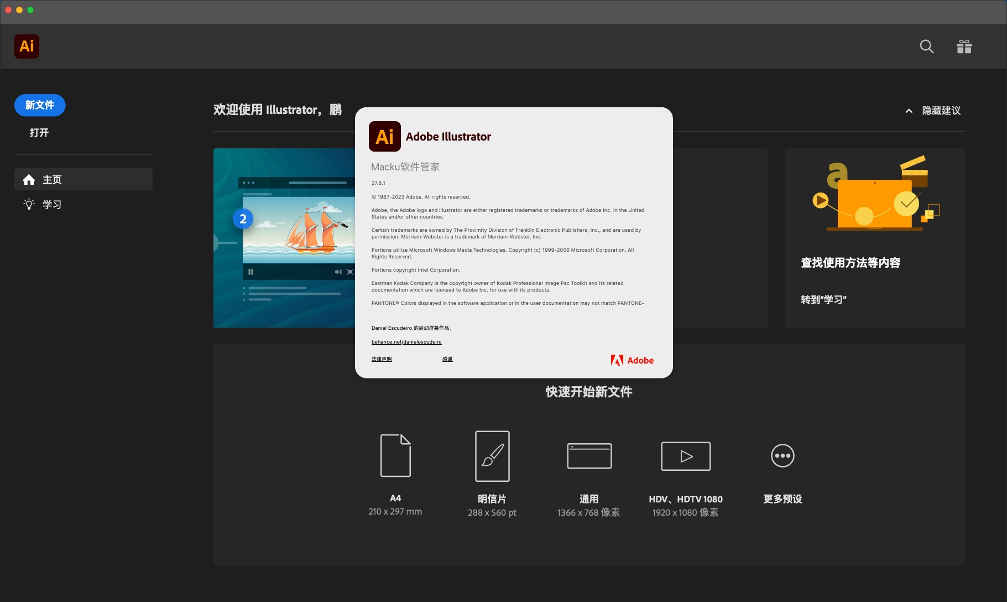Click the Adobe Illustrator title in dialog
The image size is (1007, 602).
[x=448, y=137]
